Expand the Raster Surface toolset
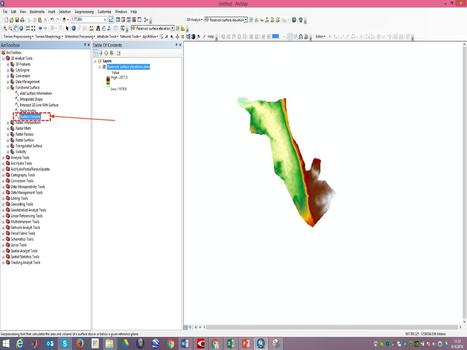467x350 pixels. [x=8, y=140]
